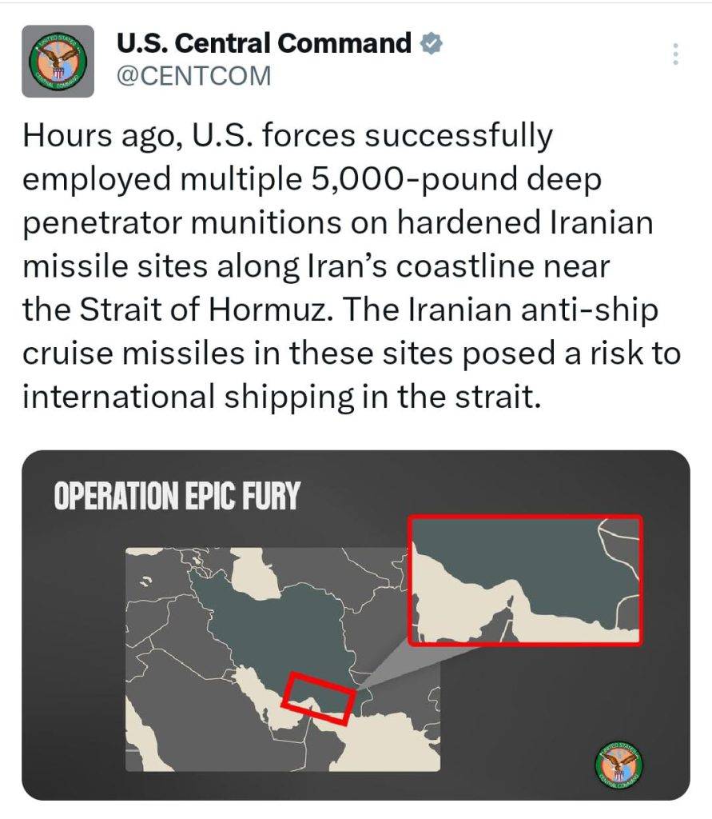Click the CENTCOM profile avatar
712x819 pixels.
pyautogui.click(x=57, y=61)
